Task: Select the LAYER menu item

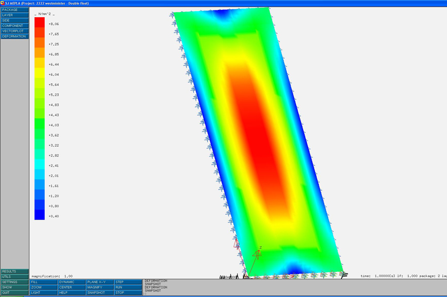Action: pyautogui.click(x=15, y=15)
